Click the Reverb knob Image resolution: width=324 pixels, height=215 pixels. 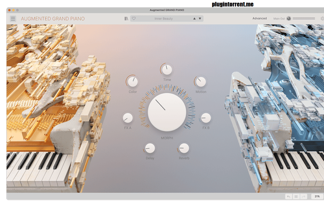click(184, 148)
